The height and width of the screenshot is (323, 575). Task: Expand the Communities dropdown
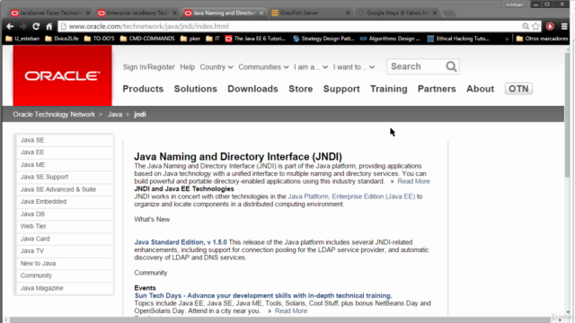[263, 67]
